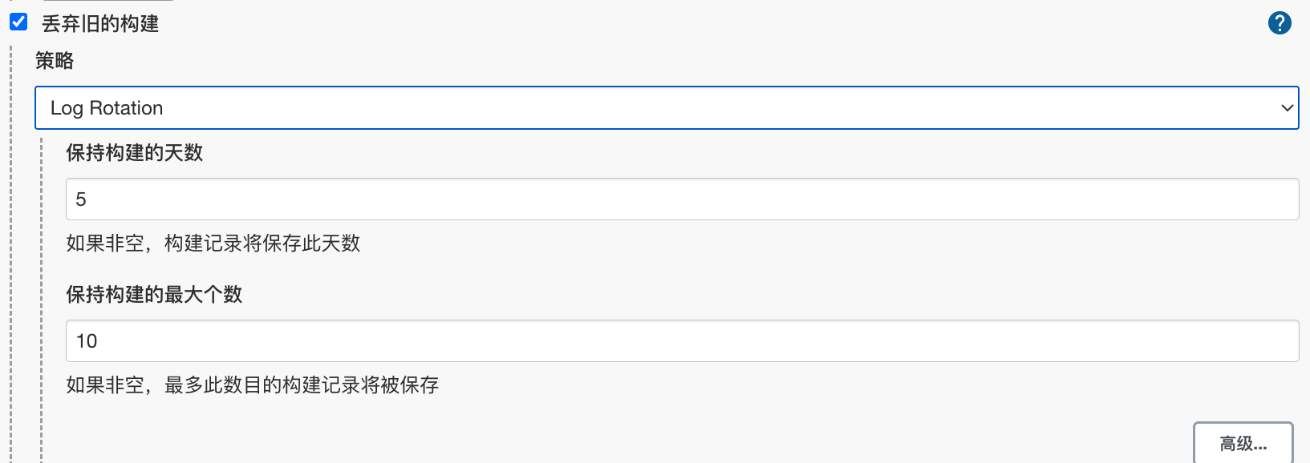Uncheck the 丢弃旧的构建 checkbox
This screenshot has height=463, width=1310.
point(18,22)
